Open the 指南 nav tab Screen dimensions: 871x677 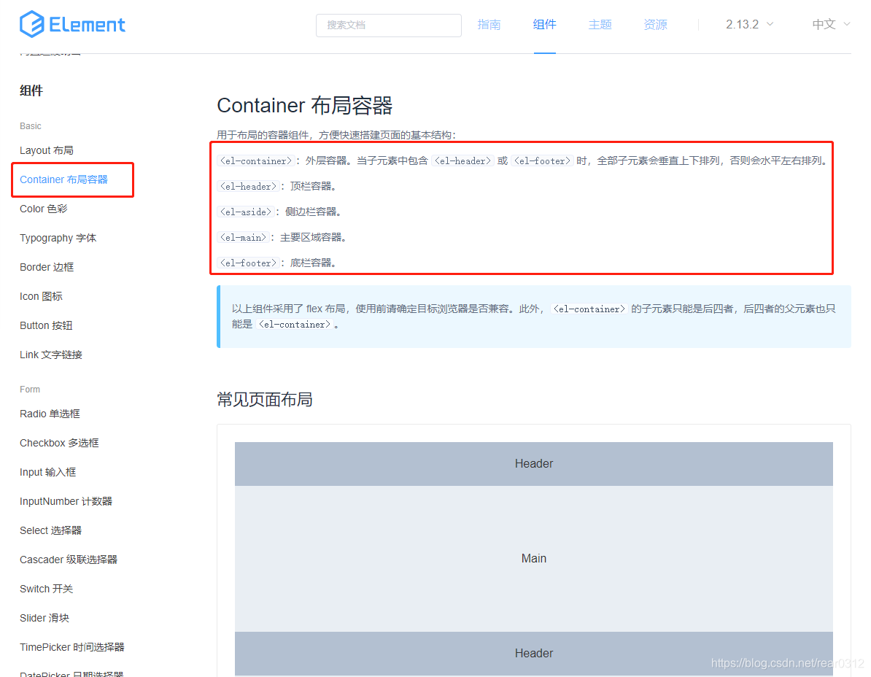(489, 24)
